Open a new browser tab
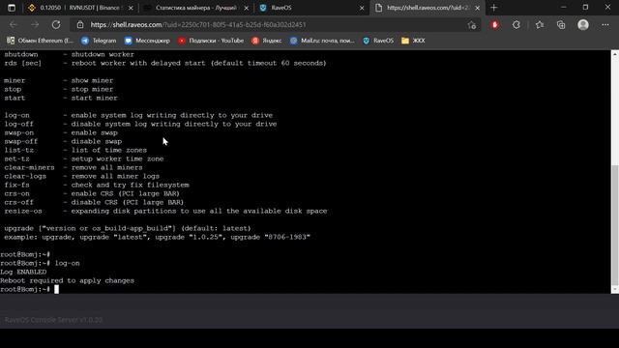 pyautogui.click(x=494, y=8)
